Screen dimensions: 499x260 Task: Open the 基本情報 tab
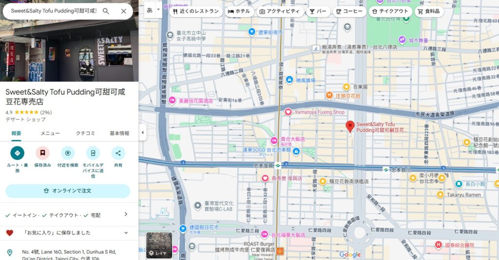119,133
